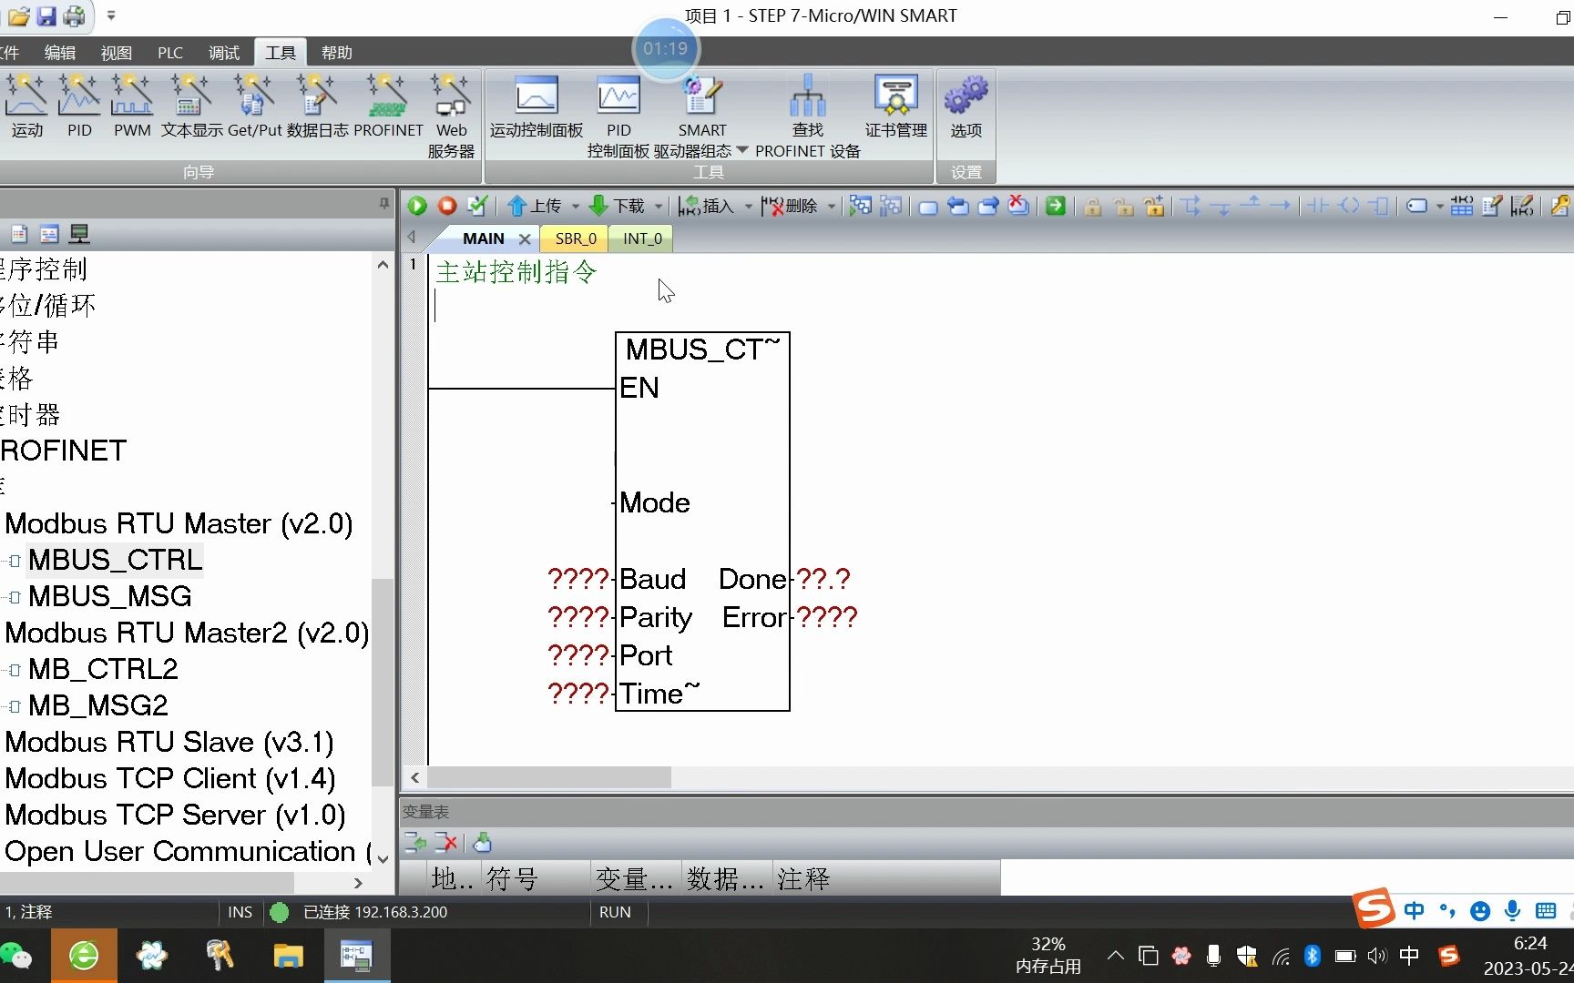Select the MAIN program tab

[x=483, y=238]
